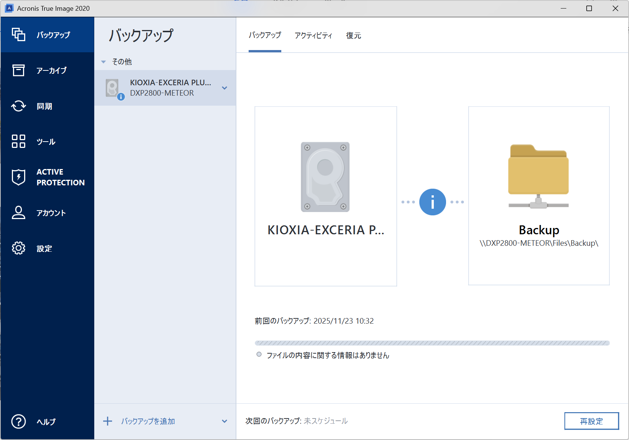The image size is (629, 440).
Task: Click the striped backup progress bar
Action: (x=432, y=343)
